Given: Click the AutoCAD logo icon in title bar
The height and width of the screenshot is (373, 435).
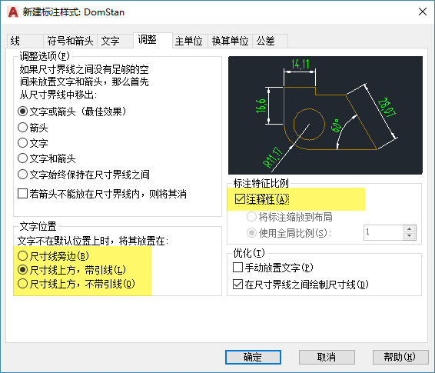Looking at the screenshot, I should pos(13,12).
